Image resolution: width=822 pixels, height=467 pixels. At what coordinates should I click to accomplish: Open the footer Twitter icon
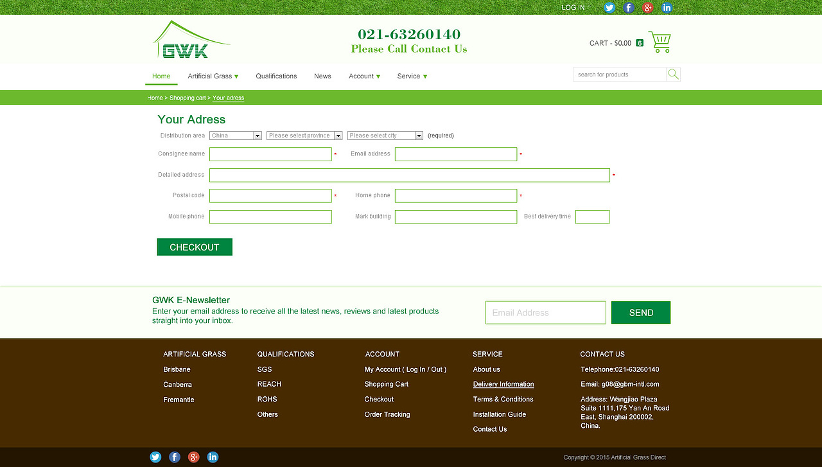tap(155, 457)
